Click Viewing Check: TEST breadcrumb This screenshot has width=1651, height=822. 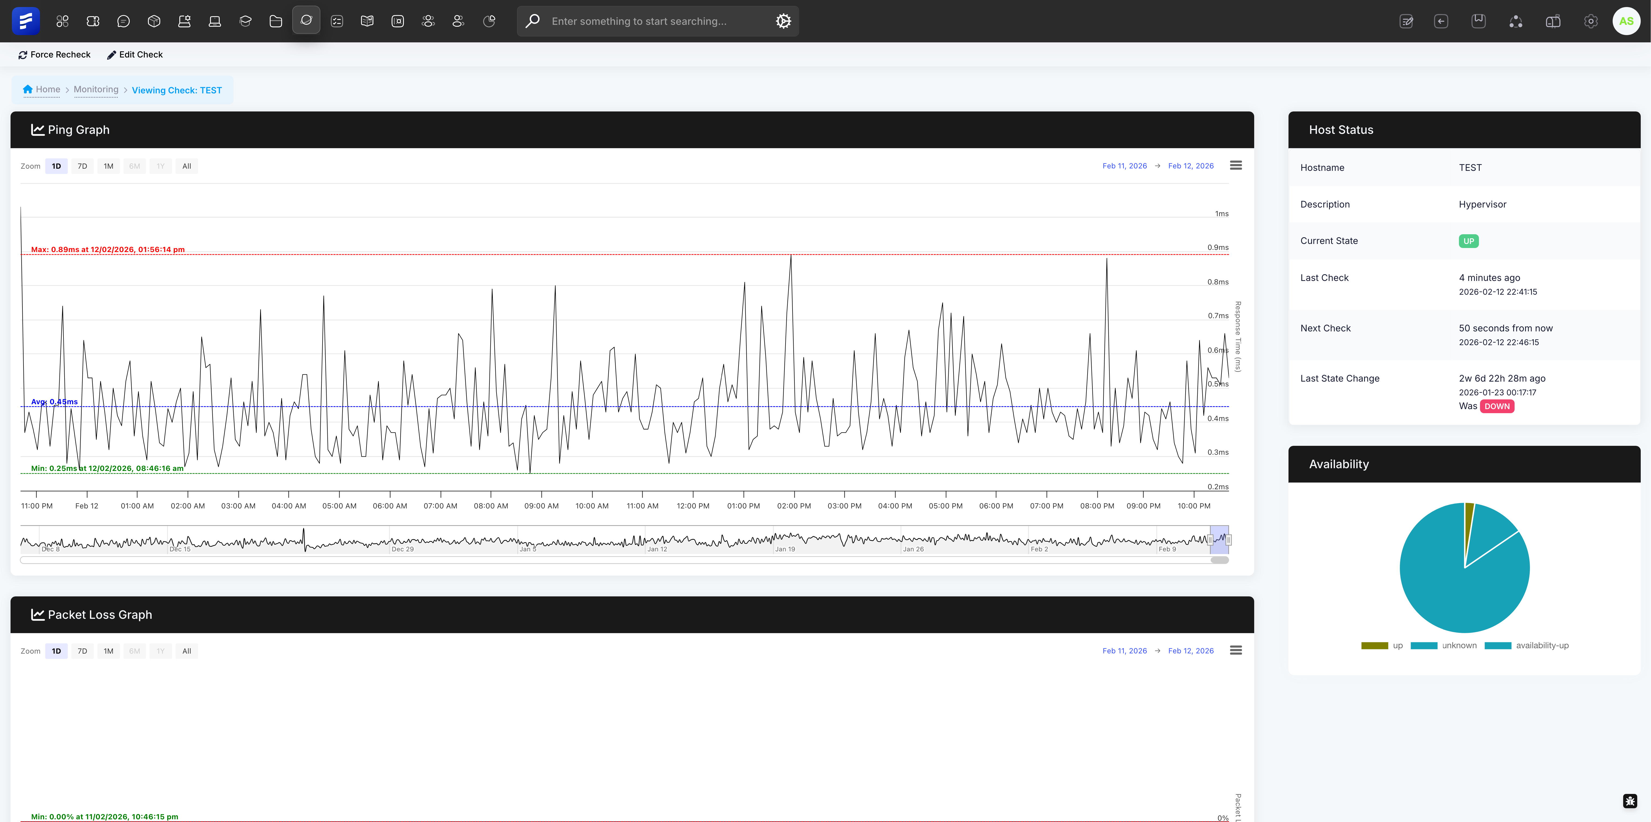(x=177, y=90)
